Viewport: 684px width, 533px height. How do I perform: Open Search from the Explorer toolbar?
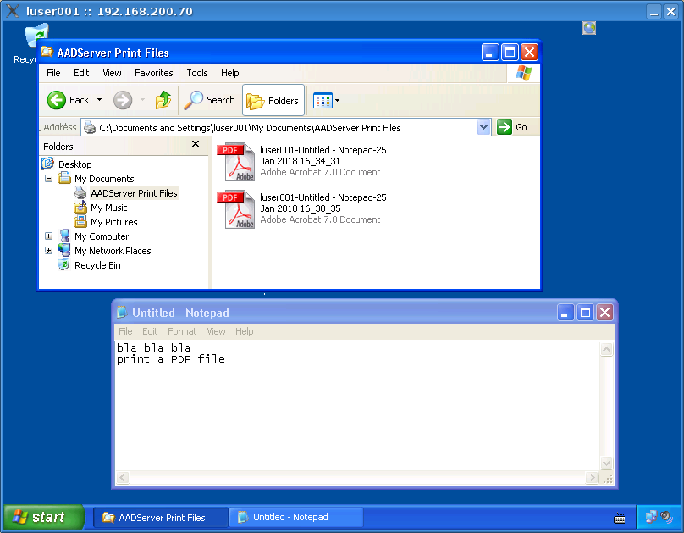tap(210, 100)
